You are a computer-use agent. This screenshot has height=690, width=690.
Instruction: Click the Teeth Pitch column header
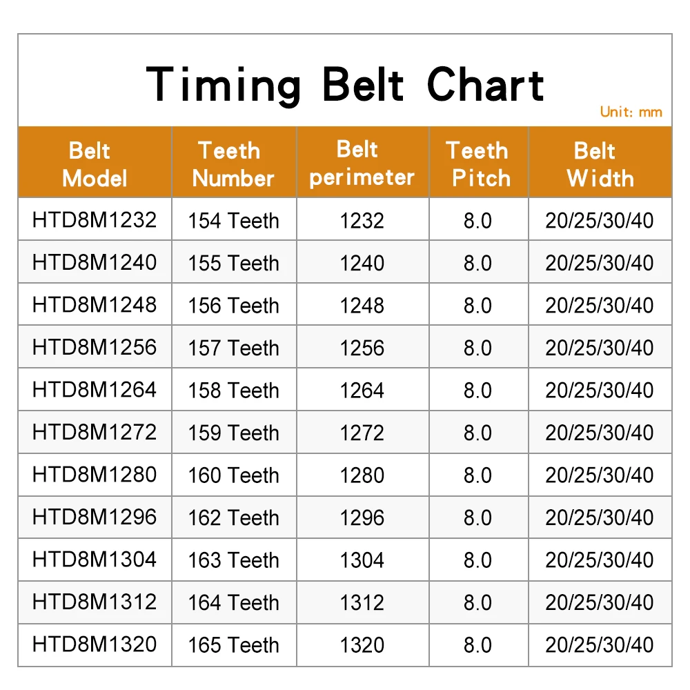(x=479, y=162)
